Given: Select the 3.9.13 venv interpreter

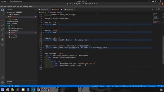Looking at the screenshot, I should pos(126,86).
